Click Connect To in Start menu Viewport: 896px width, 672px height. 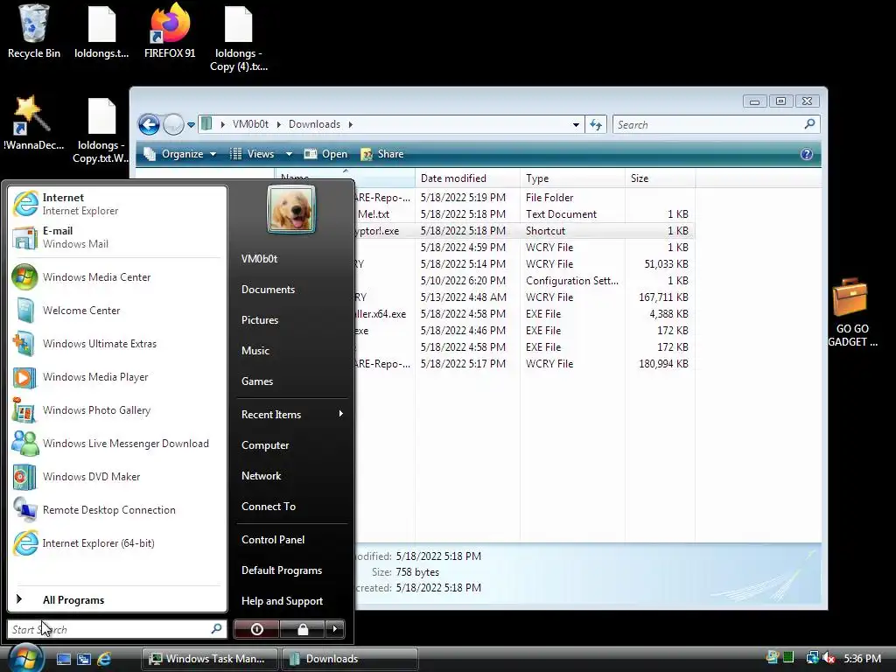tap(292, 507)
